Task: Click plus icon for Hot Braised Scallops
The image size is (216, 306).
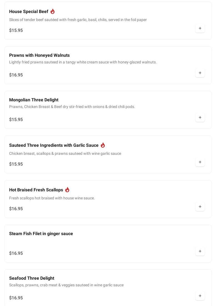Action: point(200,207)
